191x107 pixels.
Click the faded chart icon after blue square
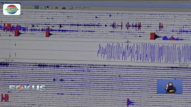tap(42, 8)
